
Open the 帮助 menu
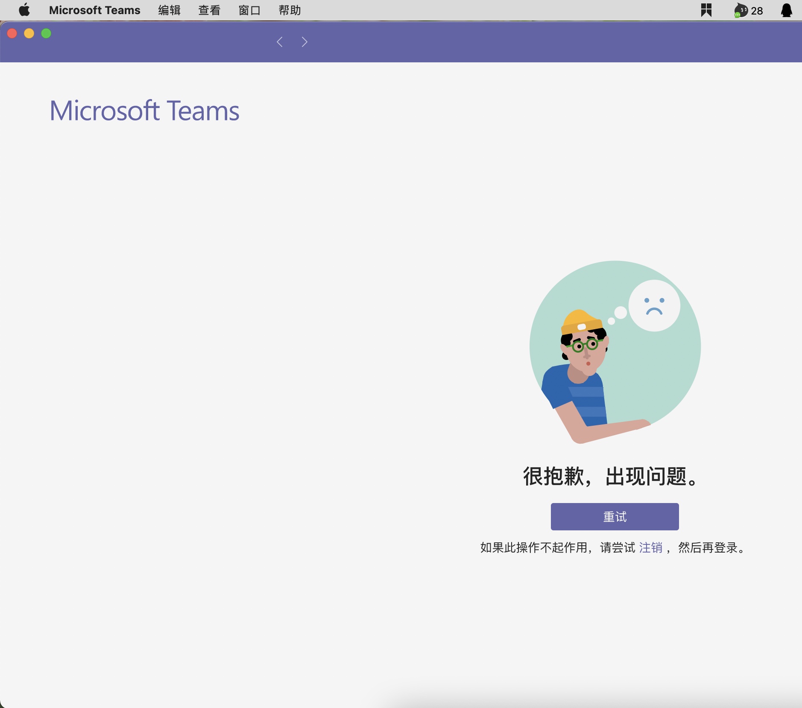[290, 10]
